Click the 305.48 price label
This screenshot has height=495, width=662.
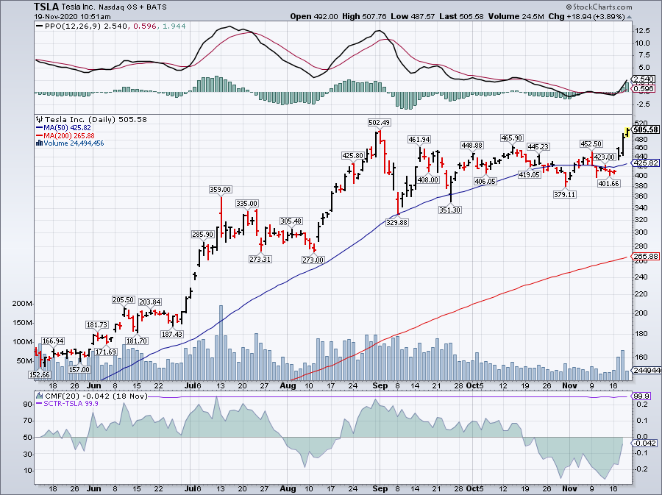pos(291,221)
